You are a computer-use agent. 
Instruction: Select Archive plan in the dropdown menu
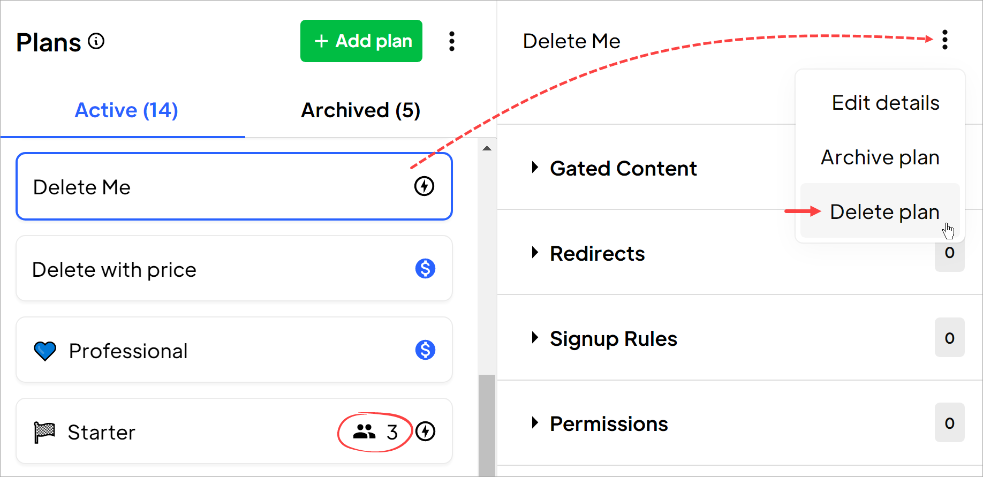[880, 157]
